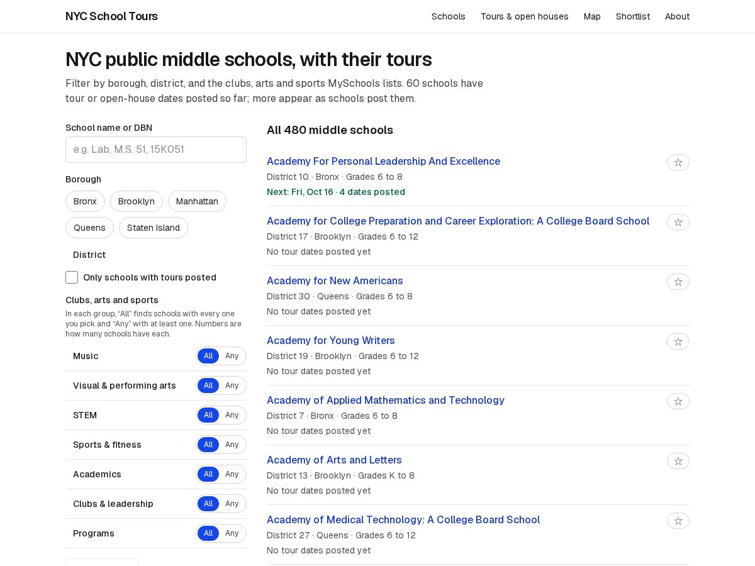Set Clubs & leadership to Any

coord(232,504)
